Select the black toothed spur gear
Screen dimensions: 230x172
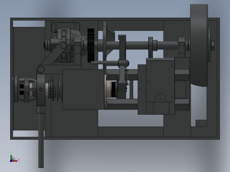[x=91, y=45]
